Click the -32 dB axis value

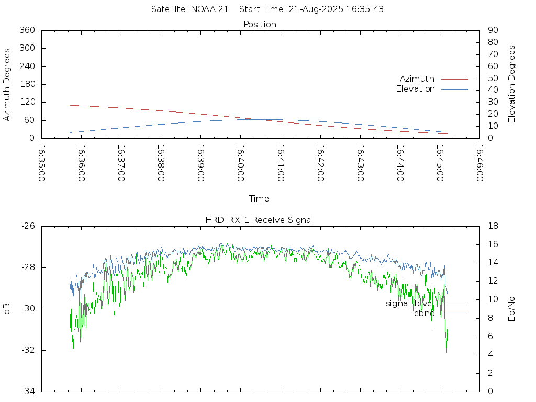28,350
